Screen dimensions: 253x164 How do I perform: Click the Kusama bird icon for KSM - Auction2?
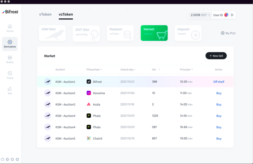[48, 93]
